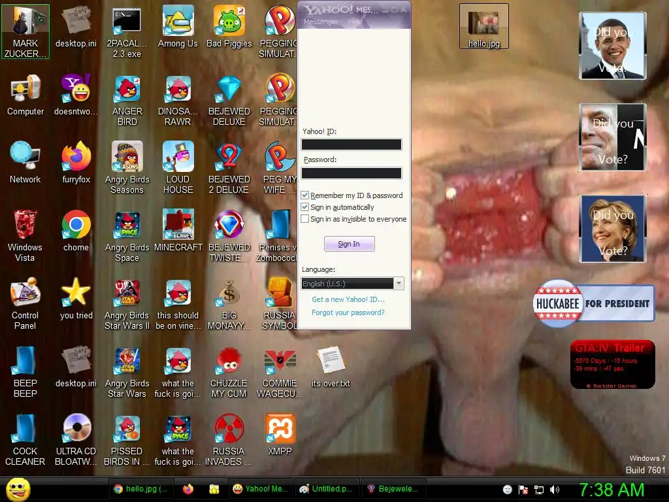
Task: Select the BEJEWED 2 DELUXE icon
Action: pos(229,167)
